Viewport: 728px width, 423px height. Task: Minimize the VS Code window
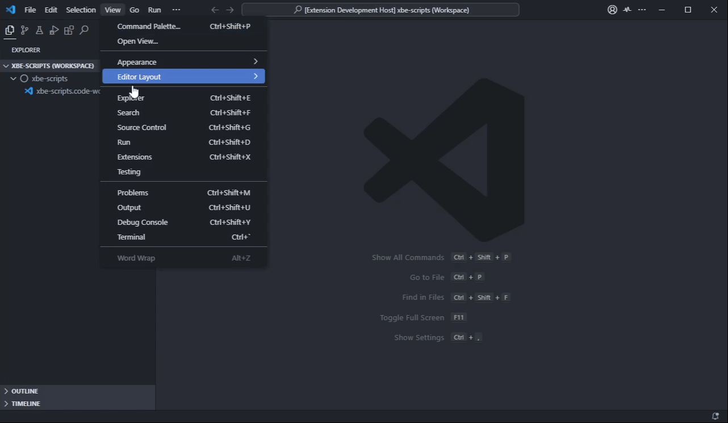(x=662, y=10)
